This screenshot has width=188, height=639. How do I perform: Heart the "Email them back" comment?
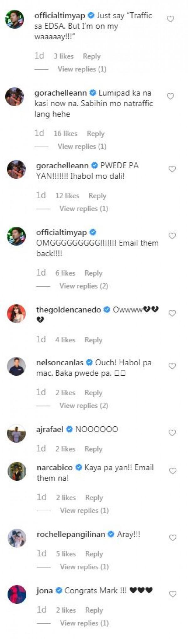[172, 236]
